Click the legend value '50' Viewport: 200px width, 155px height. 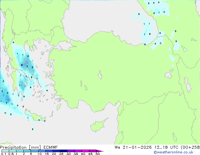pos(97,154)
